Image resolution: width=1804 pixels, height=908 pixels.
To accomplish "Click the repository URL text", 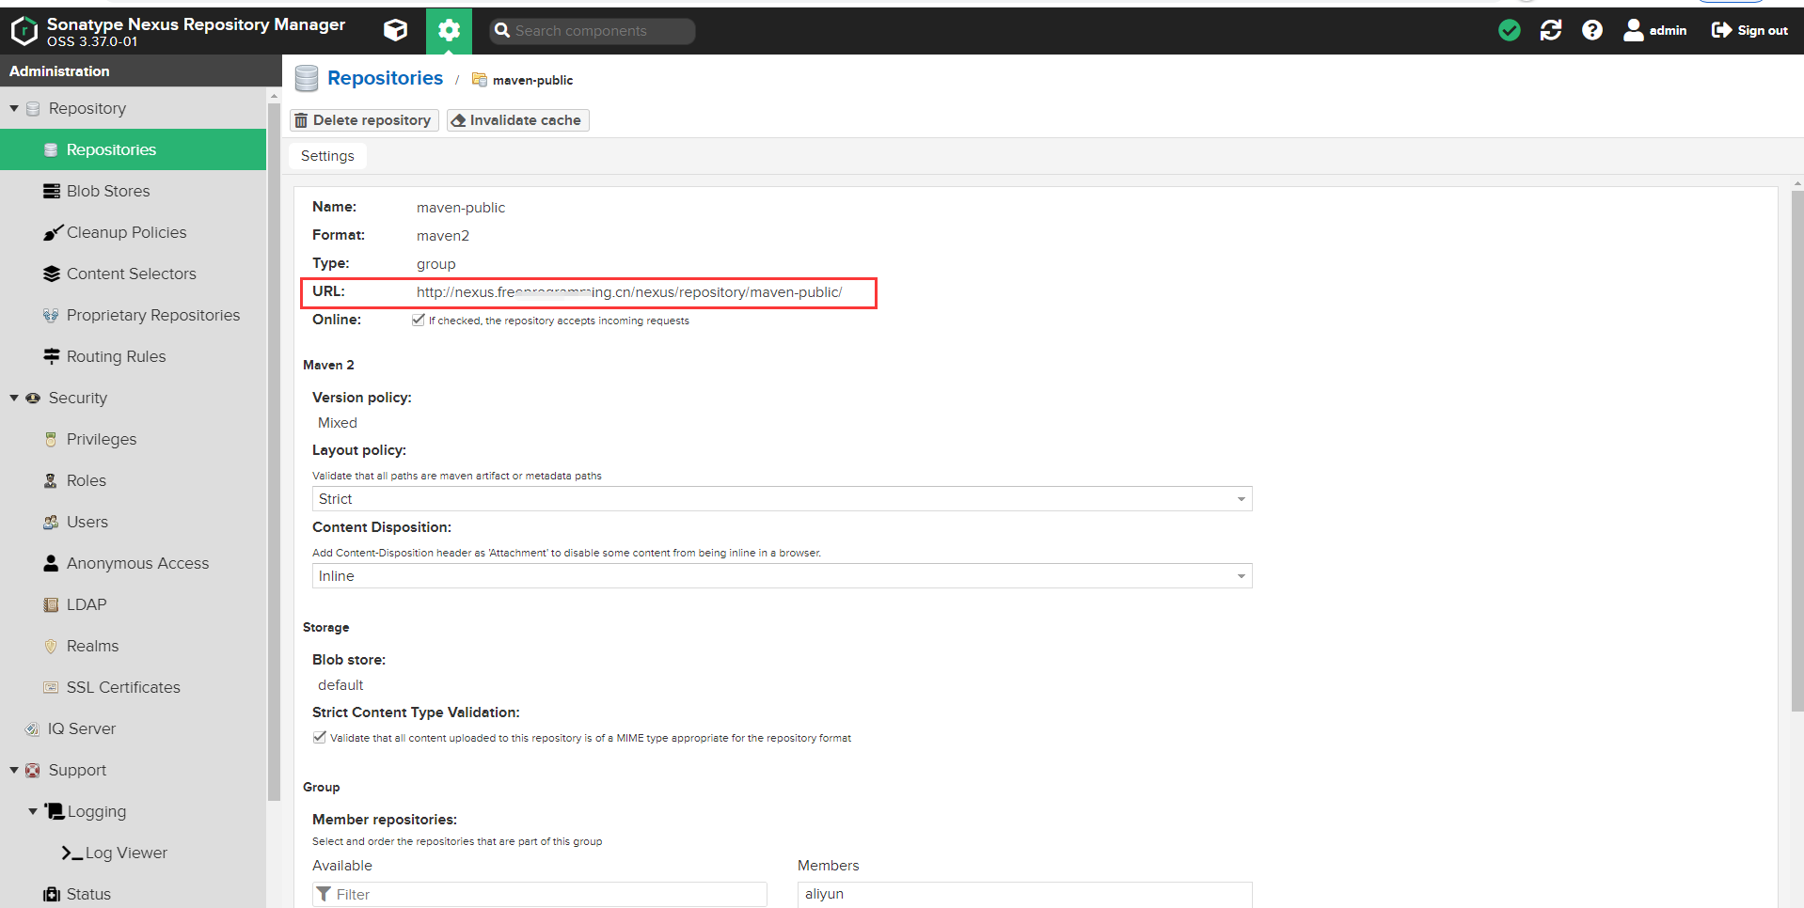I will (x=629, y=292).
